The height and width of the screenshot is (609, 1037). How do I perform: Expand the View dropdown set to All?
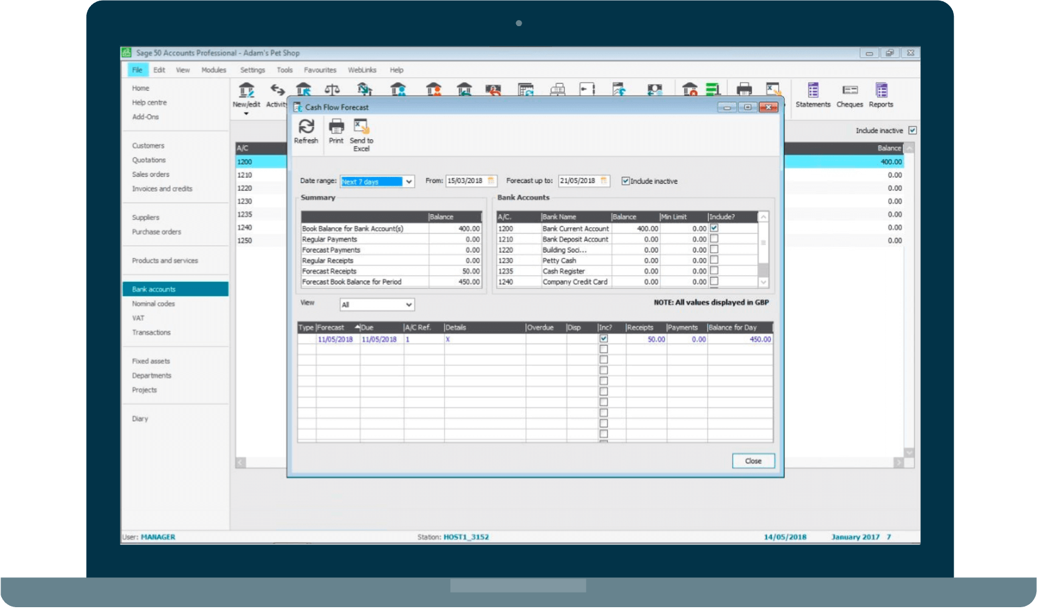(x=409, y=304)
